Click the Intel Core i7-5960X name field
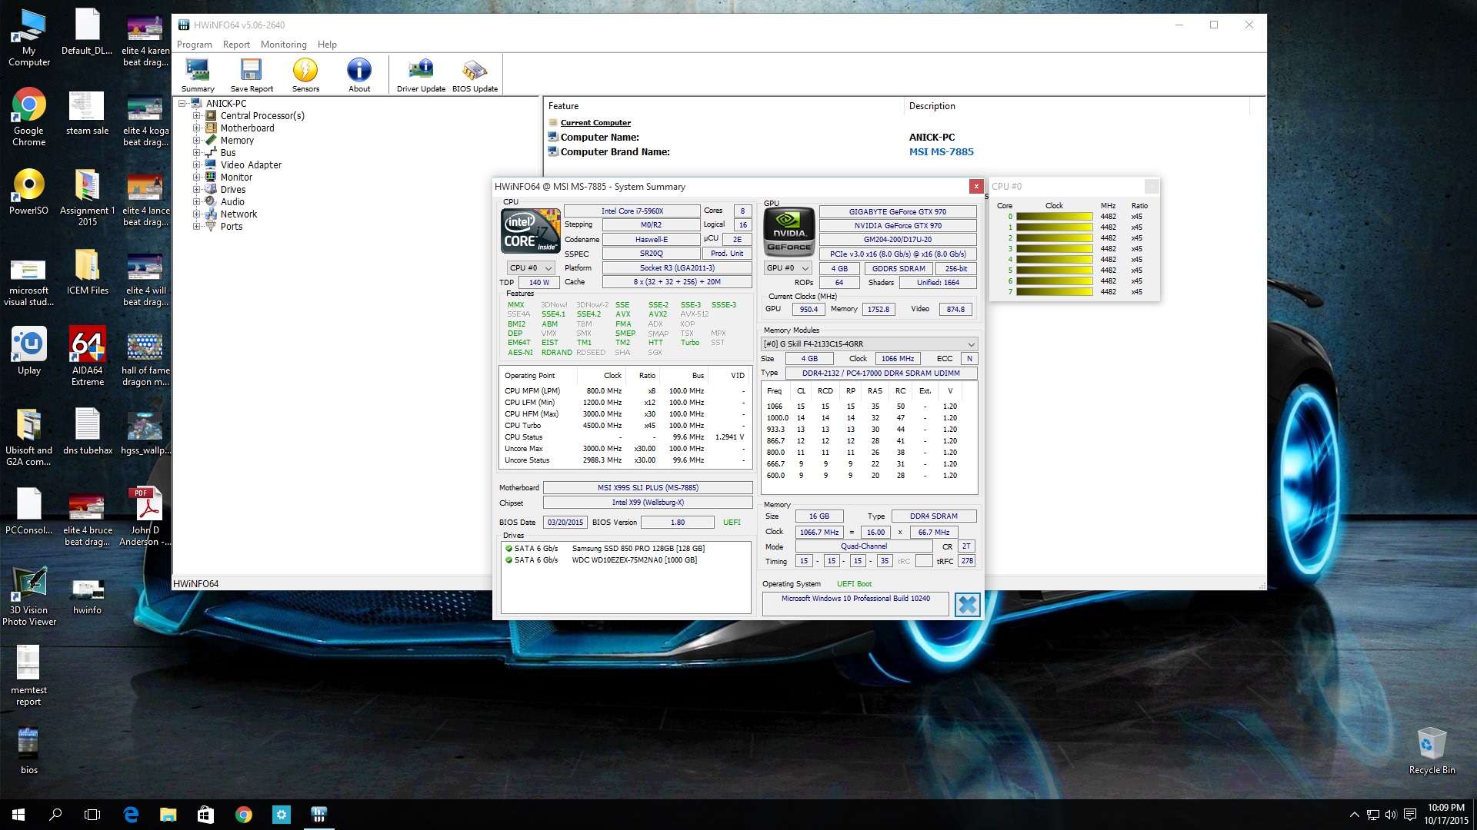 [632, 211]
